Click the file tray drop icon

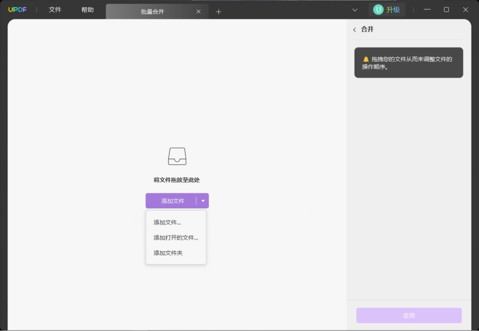pos(177,156)
